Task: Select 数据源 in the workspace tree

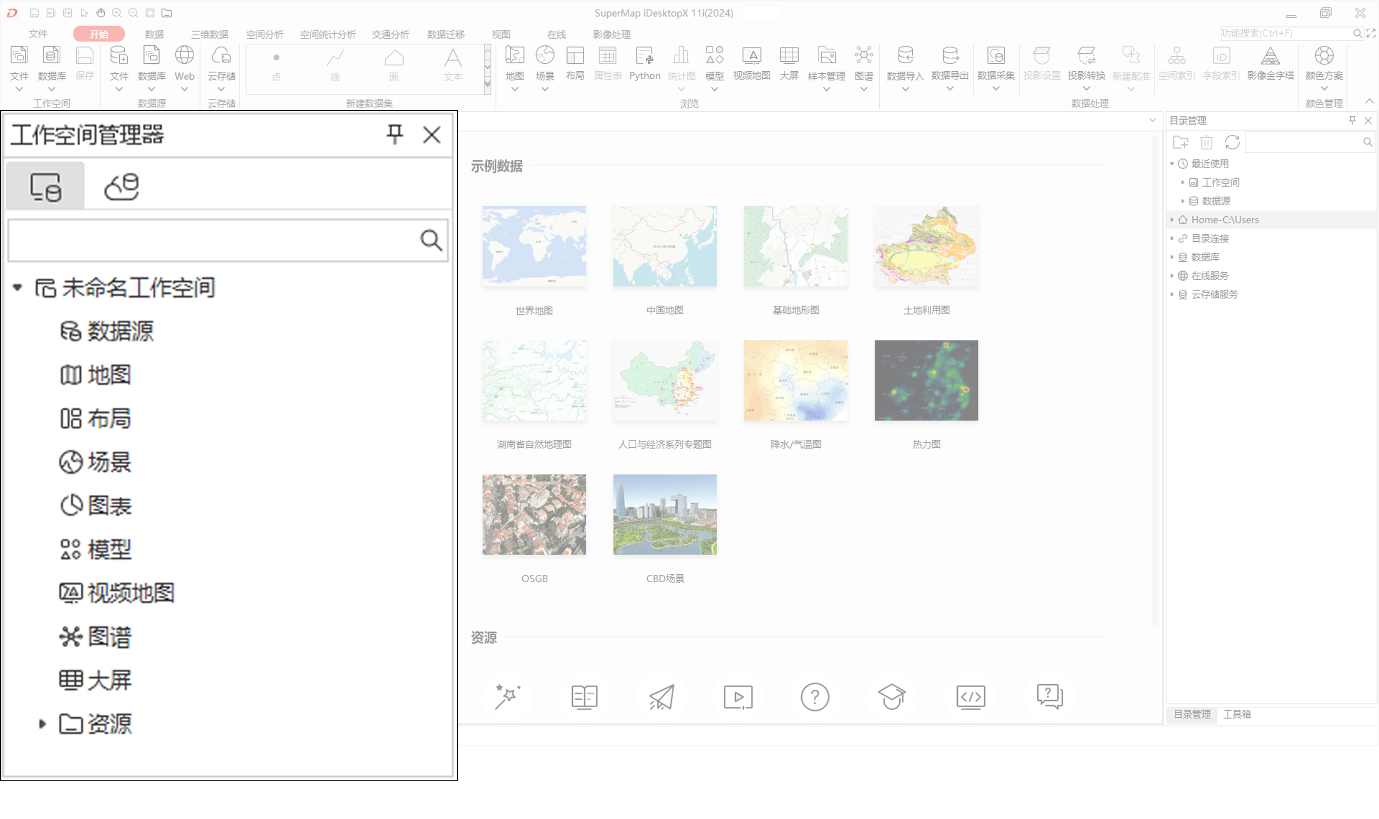Action: [x=119, y=331]
